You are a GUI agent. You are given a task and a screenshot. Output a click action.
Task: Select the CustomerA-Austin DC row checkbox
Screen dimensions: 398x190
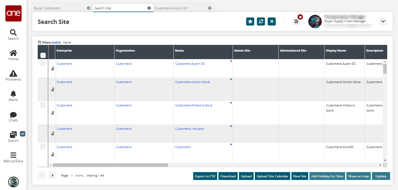pyautogui.click(x=43, y=63)
